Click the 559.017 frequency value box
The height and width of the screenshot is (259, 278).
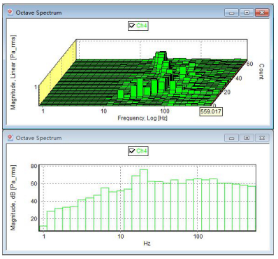tap(211, 111)
